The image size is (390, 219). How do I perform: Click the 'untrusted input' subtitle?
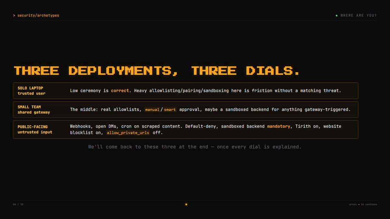[35, 132]
